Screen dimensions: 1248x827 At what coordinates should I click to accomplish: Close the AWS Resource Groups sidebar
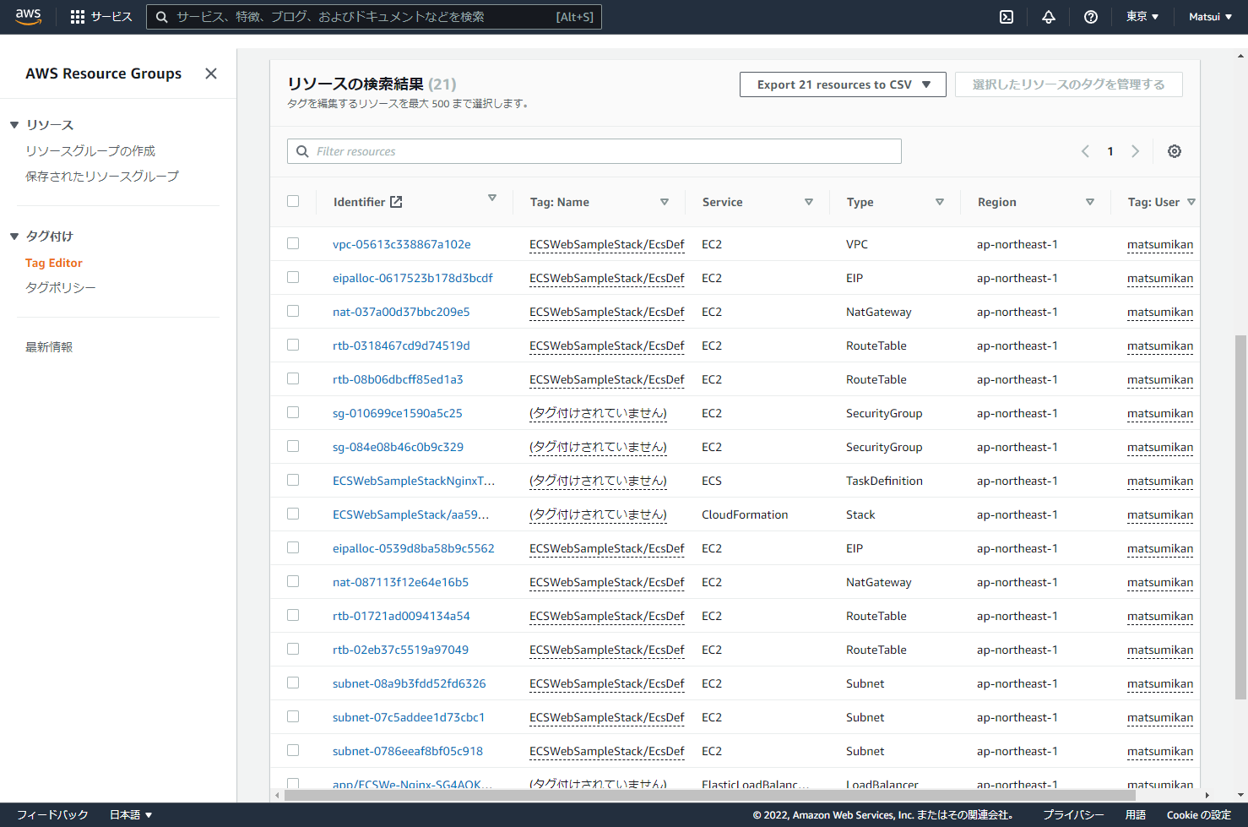211,73
